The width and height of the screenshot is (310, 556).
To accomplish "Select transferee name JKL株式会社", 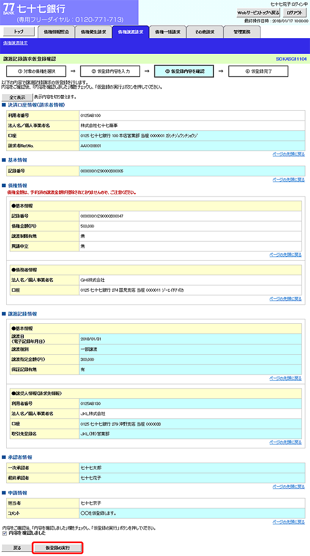I will (x=93, y=413).
